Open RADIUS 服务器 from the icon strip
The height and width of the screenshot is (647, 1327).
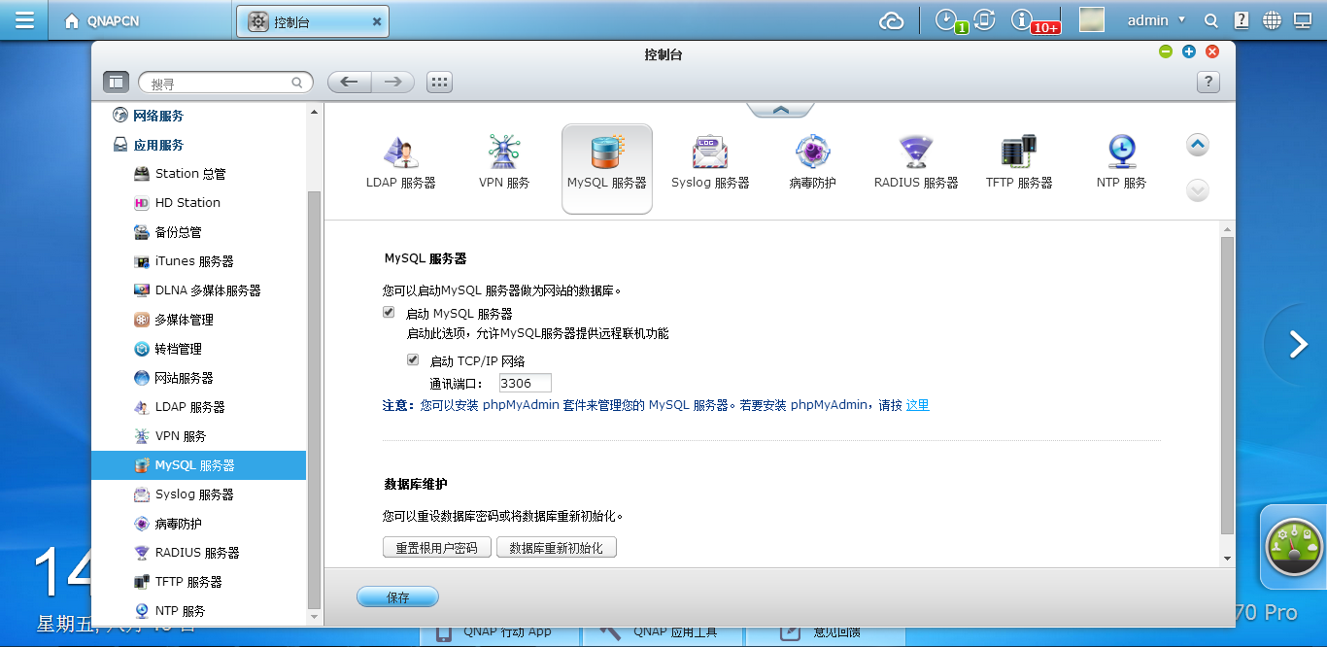click(916, 163)
